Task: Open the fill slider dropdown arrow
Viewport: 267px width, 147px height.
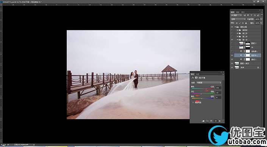Action: coord(261,23)
